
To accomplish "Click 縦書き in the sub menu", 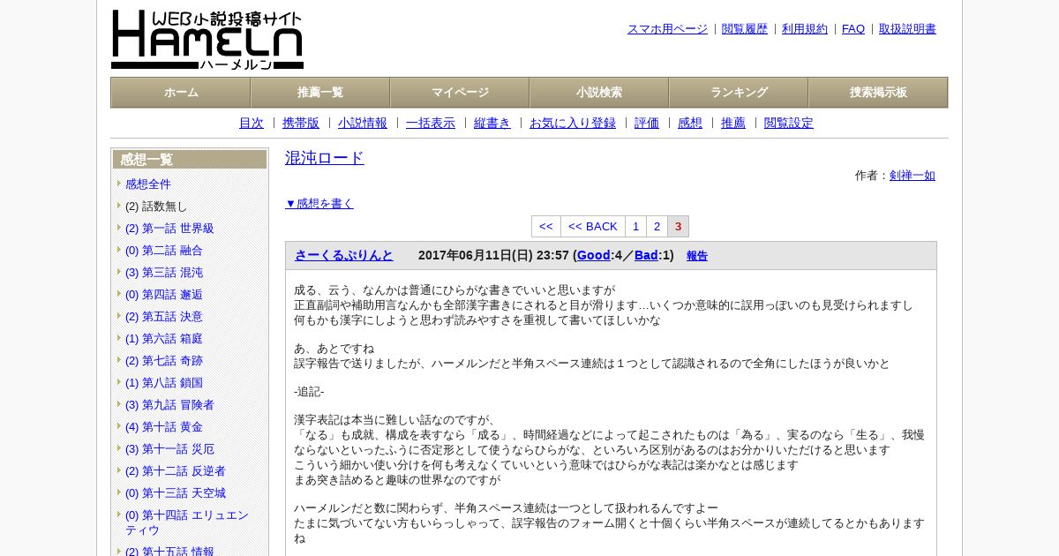I will pos(492,124).
